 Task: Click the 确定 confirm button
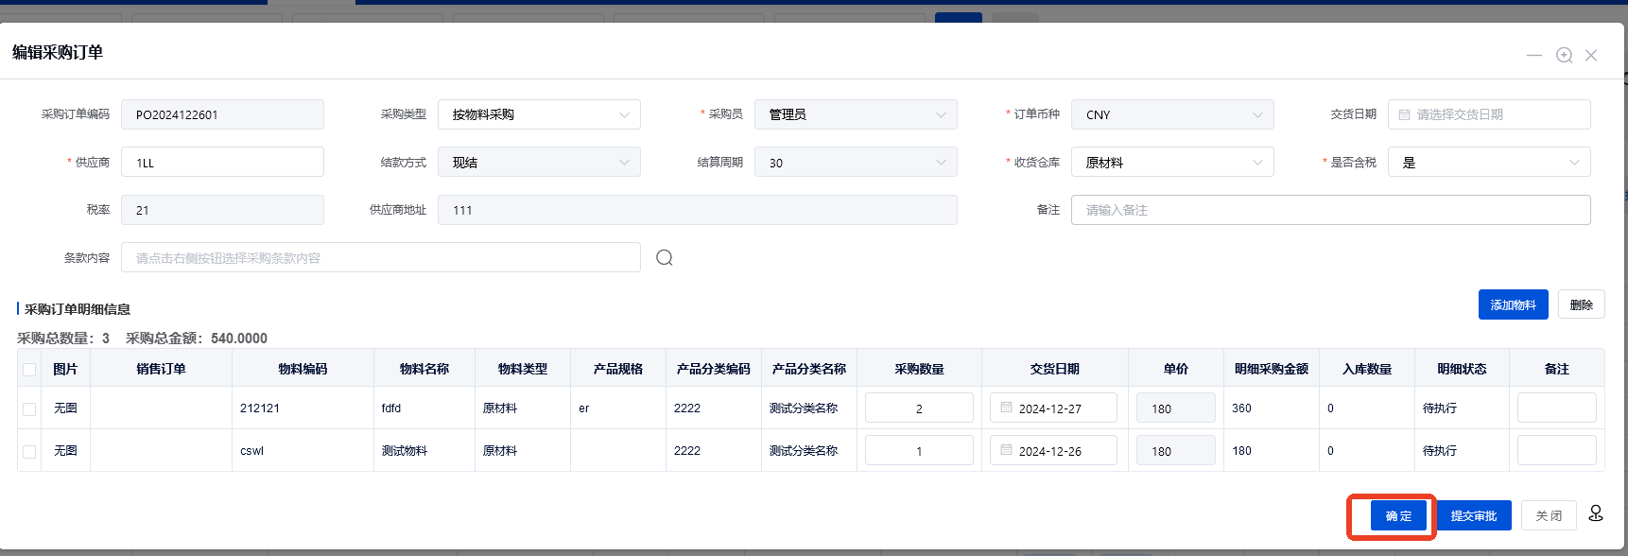tap(1398, 515)
